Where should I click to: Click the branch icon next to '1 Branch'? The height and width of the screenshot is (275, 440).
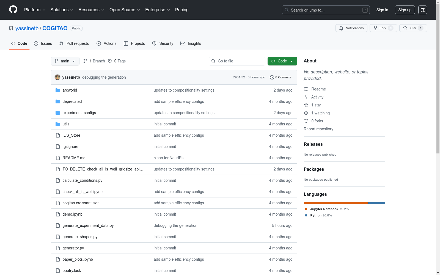click(x=85, y=61)
